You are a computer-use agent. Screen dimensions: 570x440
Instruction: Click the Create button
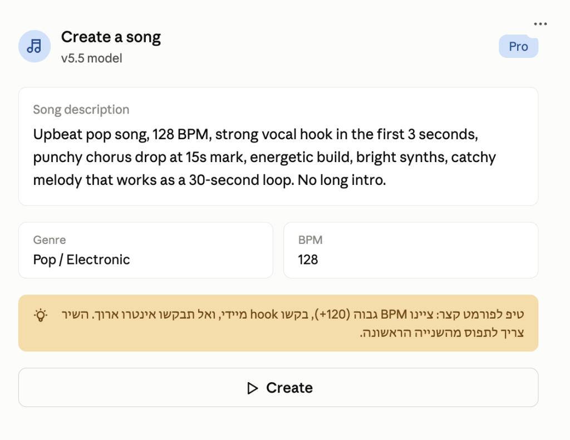(278, 388)
